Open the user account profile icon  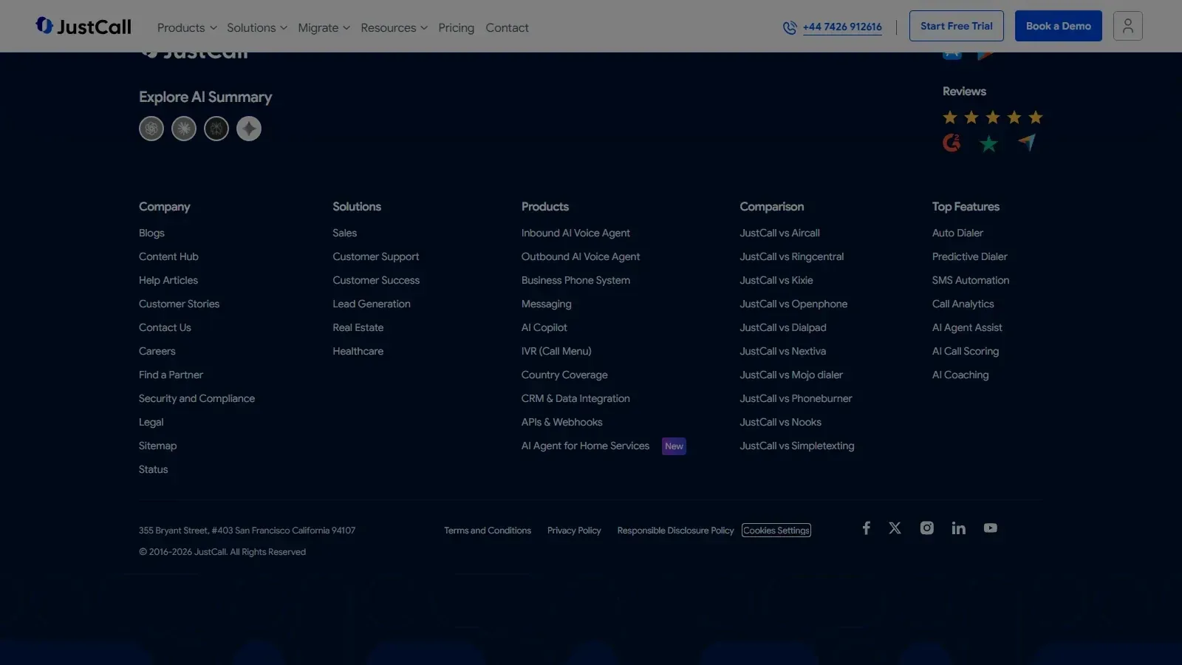tap(1127, 26)
